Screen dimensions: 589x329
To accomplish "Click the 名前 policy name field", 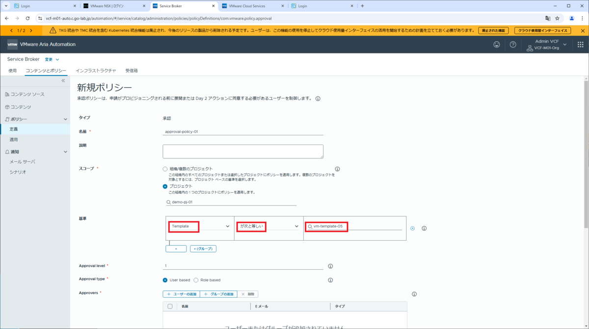I will click(x=243, y=131).
